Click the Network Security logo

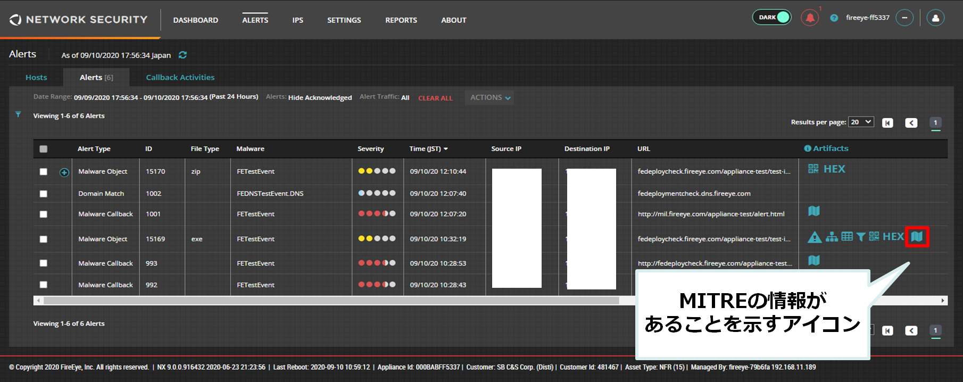click(78, 20)
